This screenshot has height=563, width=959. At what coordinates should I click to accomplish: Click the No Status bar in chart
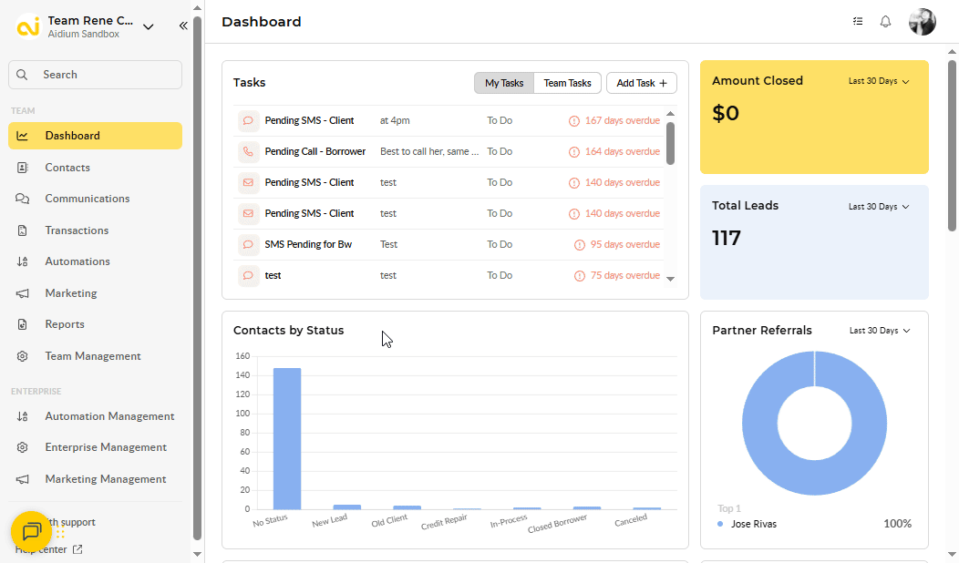[x=287, y=438]
